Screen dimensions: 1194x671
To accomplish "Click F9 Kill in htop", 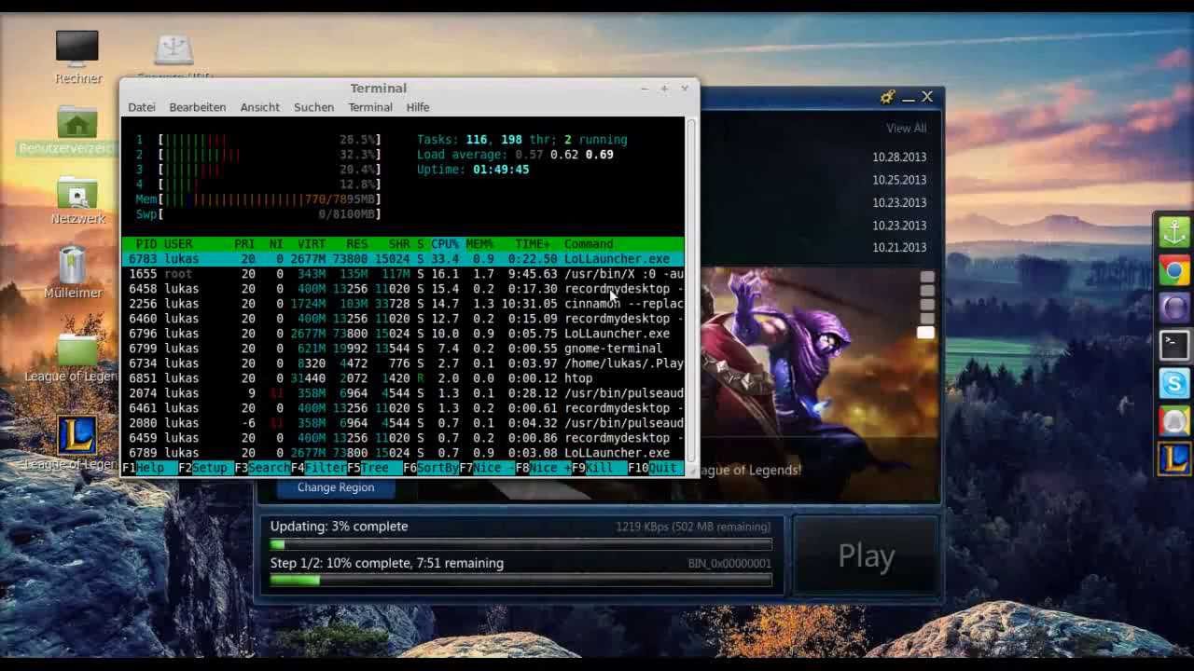I will (599, 468).
